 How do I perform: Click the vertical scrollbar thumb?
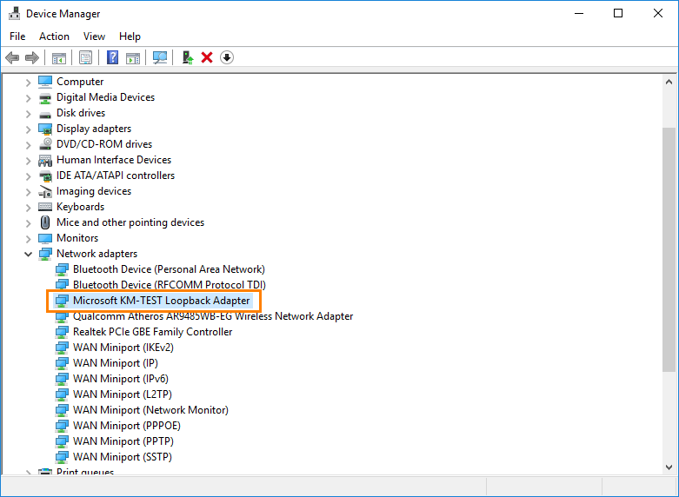click(x=669, y=249)
